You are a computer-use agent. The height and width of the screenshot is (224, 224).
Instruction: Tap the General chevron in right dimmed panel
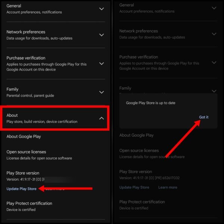tap(214, 8)
